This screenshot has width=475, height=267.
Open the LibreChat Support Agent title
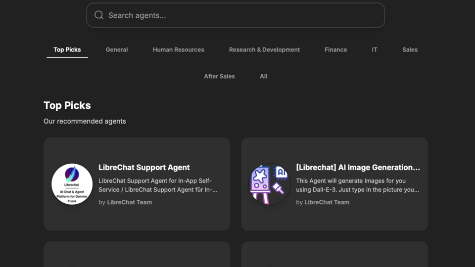[144, 168]
